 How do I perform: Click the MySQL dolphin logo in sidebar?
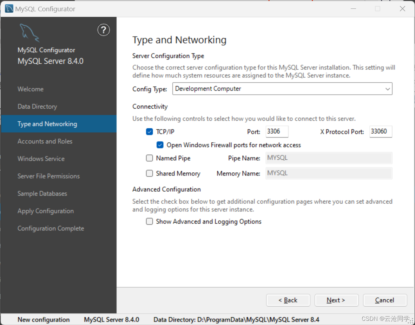(29, 32)
